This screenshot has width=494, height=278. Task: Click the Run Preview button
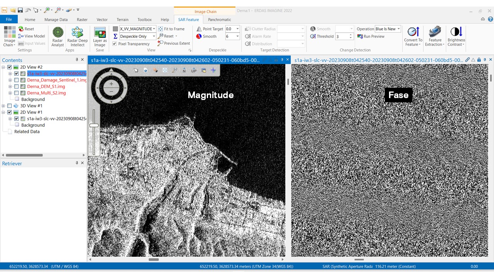click(x=370, y=36)
